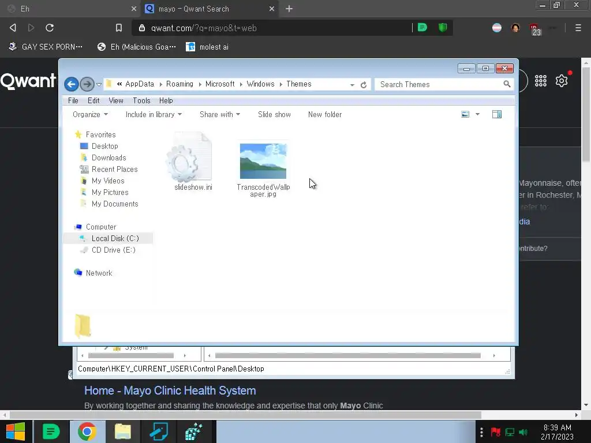591x443 pixels.
Task: Click the red flag Action Center tray icon
Action: click(496, 432)
